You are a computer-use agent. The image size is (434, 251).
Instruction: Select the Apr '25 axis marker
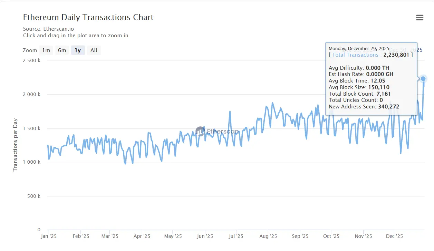[142, 236]
